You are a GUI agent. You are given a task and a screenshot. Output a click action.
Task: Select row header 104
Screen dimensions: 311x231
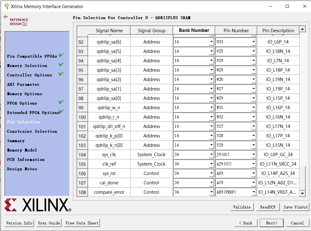pos(82,155)
